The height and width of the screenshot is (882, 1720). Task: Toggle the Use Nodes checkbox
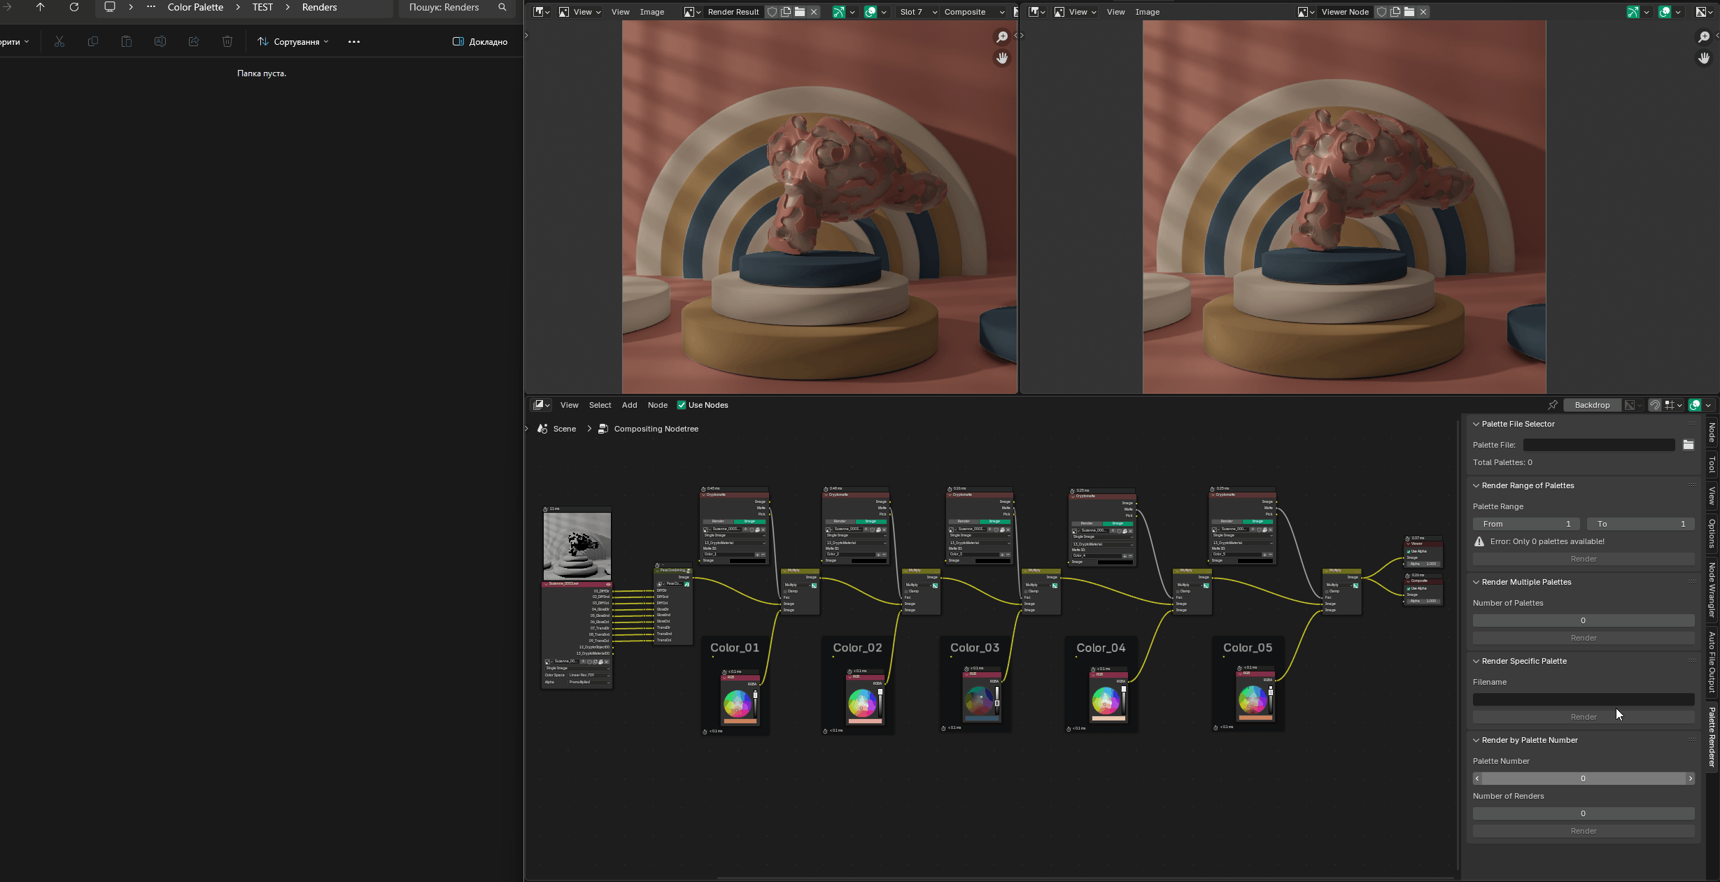682,405
